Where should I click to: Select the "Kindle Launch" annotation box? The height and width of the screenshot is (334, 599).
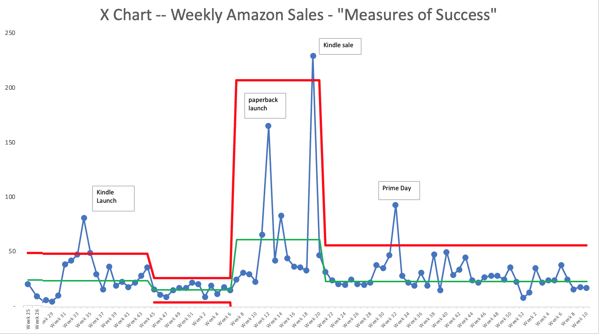click(113, 198)
